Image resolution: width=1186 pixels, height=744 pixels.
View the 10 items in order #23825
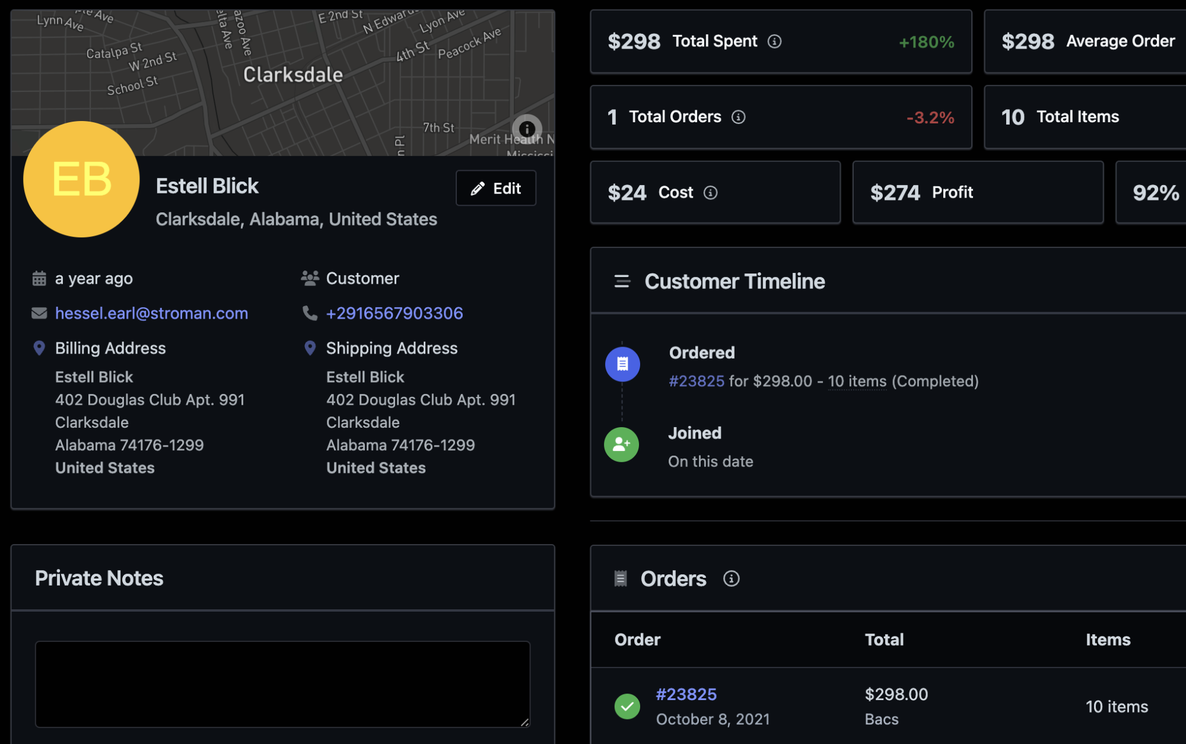coord(856,381)
